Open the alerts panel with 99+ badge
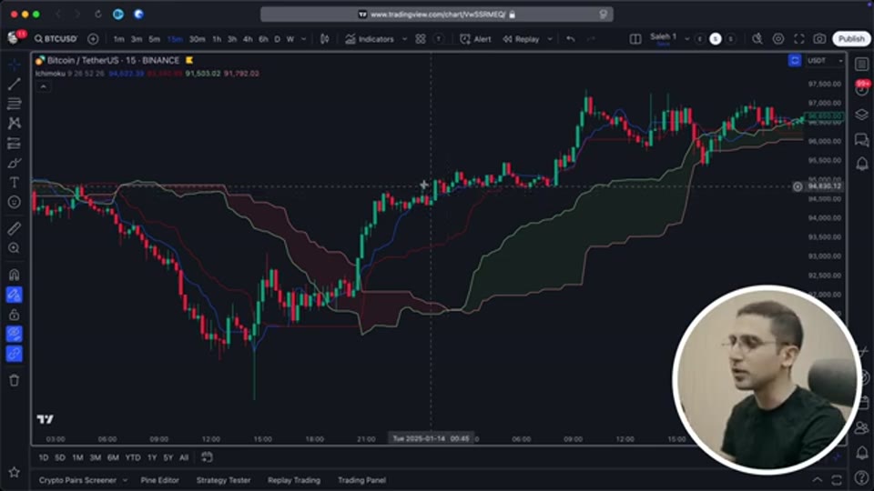The width and height of the screenshot is (874, 491). [862, 88]
